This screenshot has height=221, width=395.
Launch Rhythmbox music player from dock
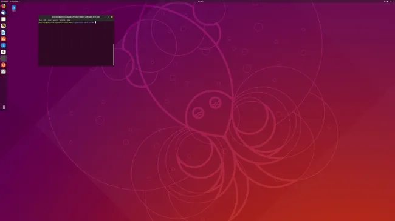pyautogui.click(x=3, y=25)
